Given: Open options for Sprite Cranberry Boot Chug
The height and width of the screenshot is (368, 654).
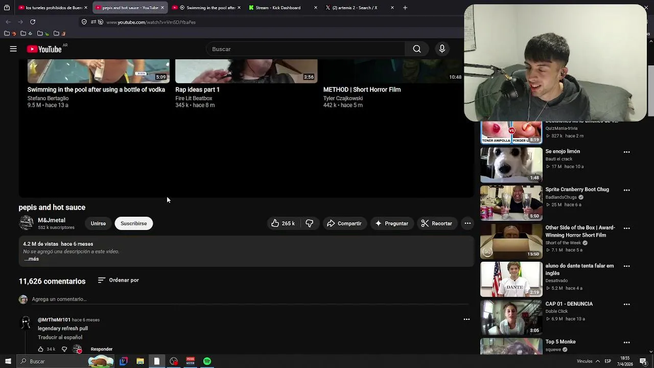Looking at the screenshot, I should click(x=626, y=190).
